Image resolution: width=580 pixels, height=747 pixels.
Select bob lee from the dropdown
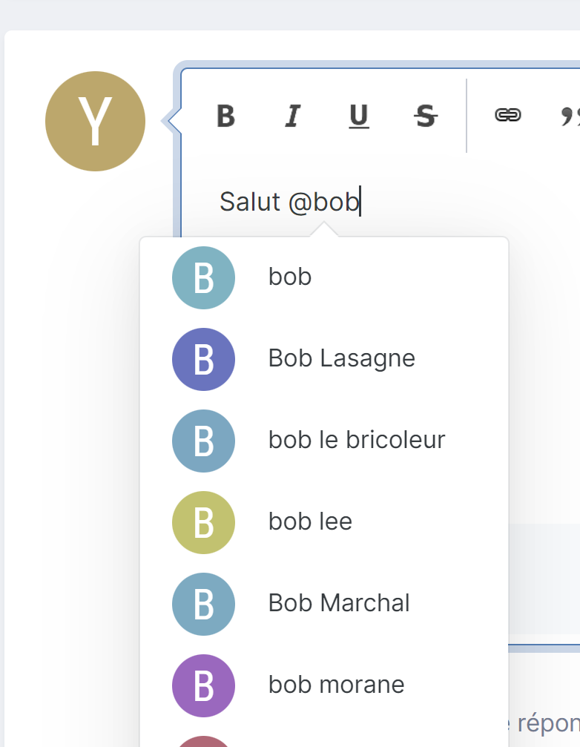324,522
